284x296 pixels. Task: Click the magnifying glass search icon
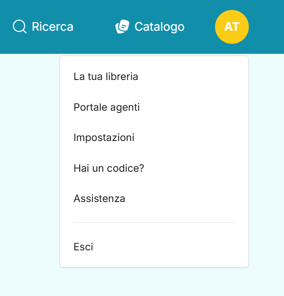[19, 27]
